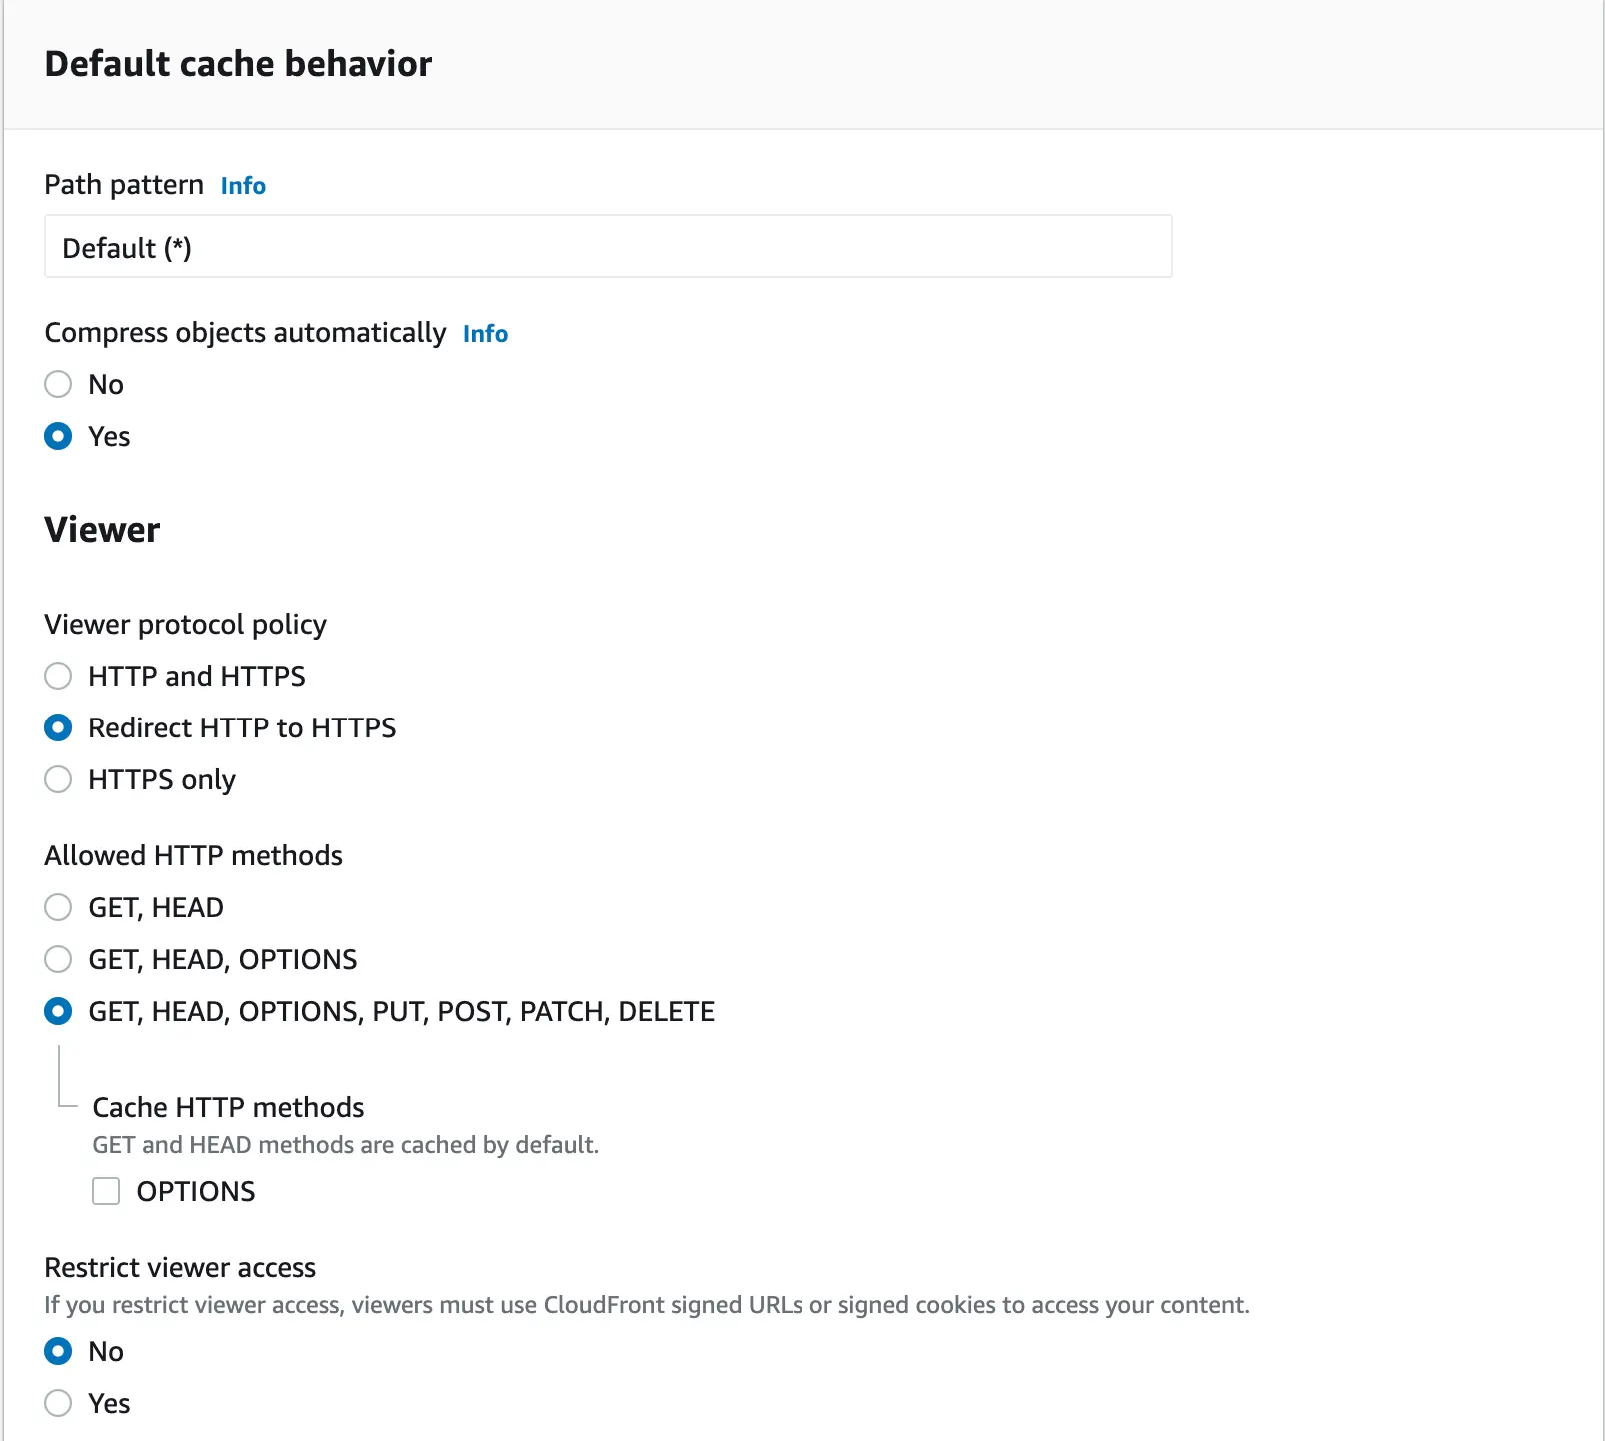
Task: Select Redirect HTTP to HTTPS option
Action: pyautogui.click(x=59, y=727)
